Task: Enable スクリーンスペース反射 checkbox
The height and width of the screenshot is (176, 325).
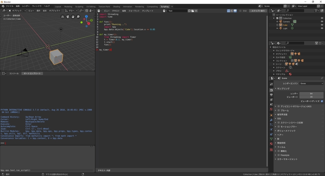Action: [278, 123]
